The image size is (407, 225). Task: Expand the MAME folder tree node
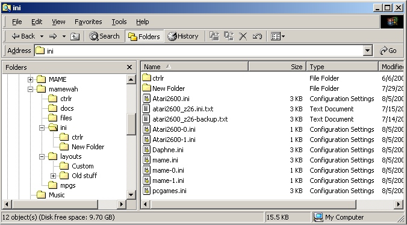pyautogui.click(x=30, y=79)
